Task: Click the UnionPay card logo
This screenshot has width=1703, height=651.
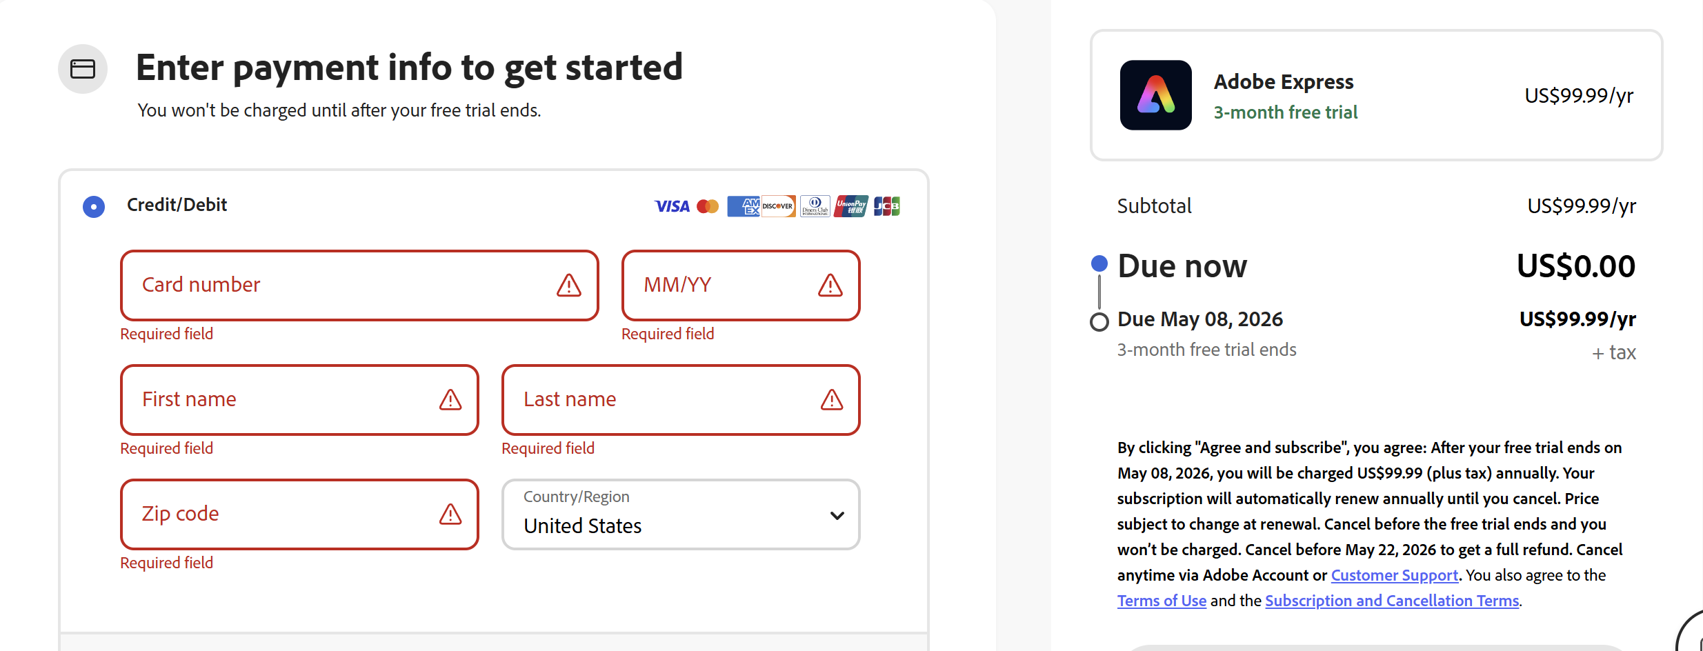Action: [x=850, y=206]
